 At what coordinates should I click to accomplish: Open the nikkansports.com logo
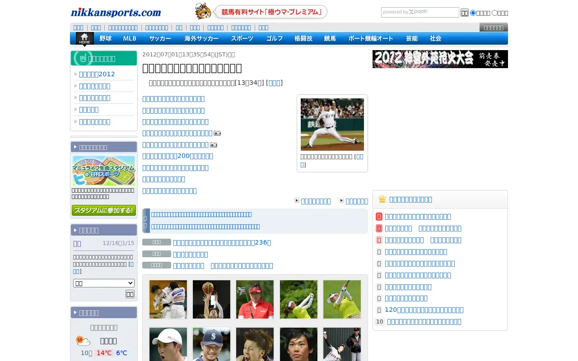(x=116, y=12)
